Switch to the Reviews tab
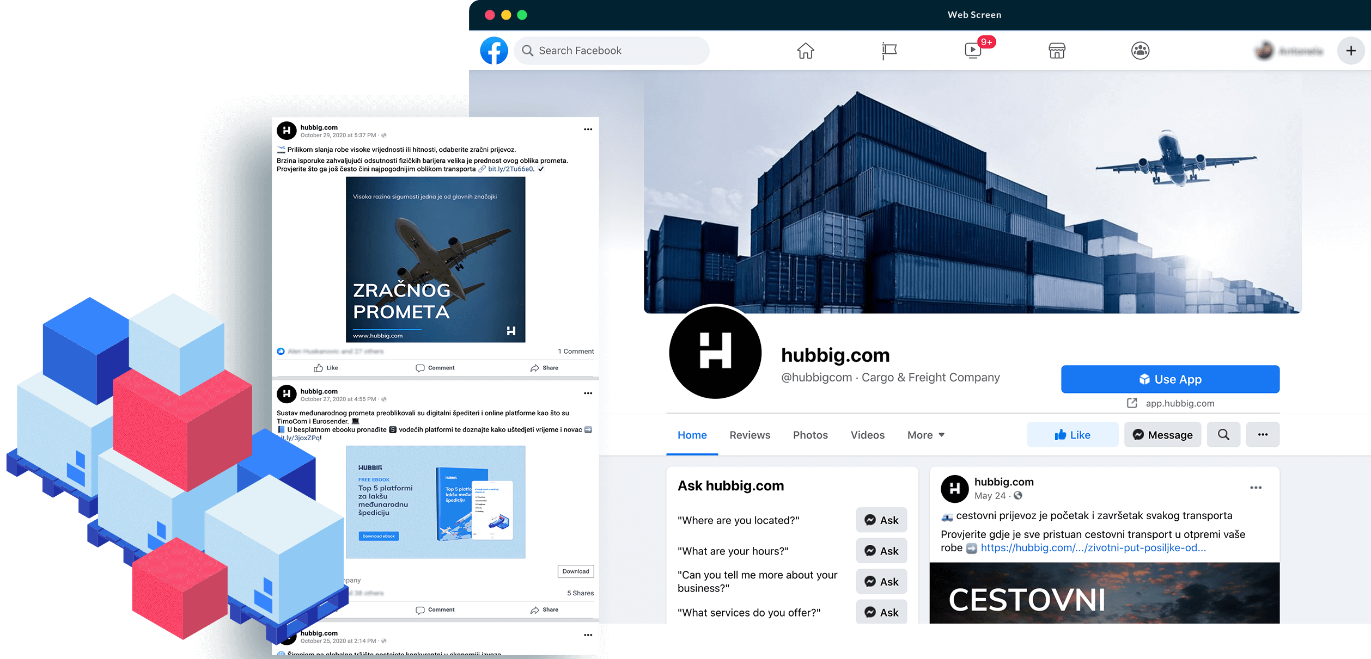The image size is (1371, 659). tap(750, 435)
